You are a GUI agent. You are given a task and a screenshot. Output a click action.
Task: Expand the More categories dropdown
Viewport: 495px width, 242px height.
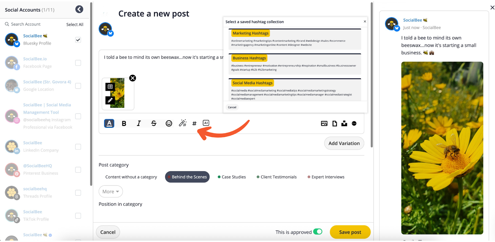[110, 191]
